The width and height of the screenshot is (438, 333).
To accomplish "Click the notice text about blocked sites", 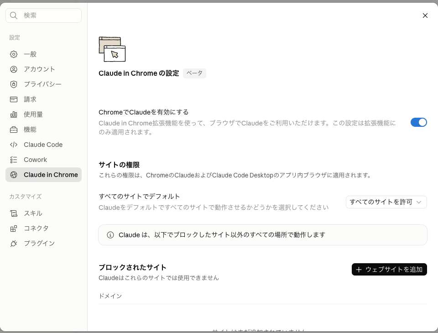I will pos(222,235).
